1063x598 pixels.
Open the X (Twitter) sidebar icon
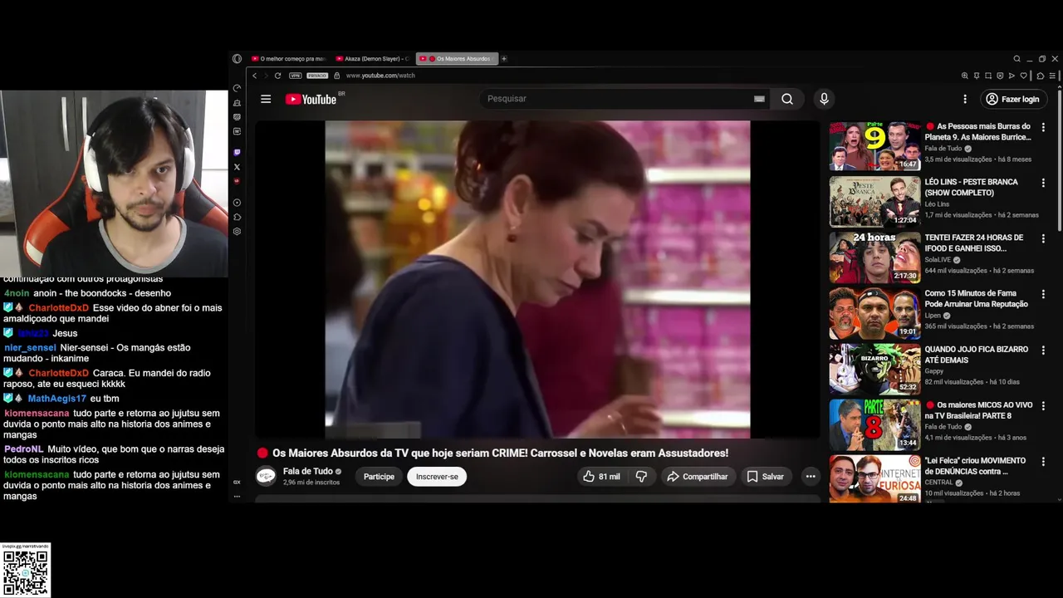pos(237,167)
